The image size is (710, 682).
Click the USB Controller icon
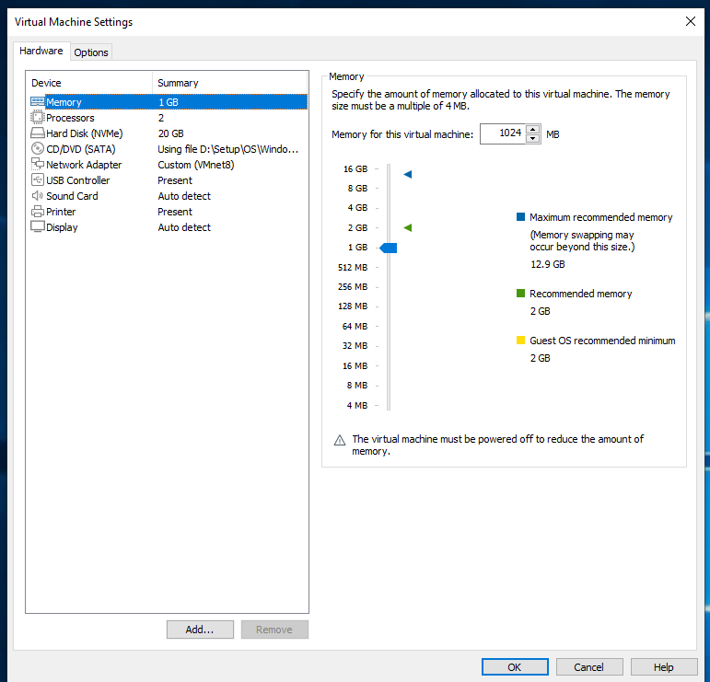pos(38,179)
